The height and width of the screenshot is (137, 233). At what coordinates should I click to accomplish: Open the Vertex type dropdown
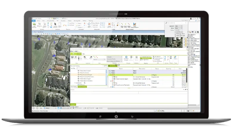click(179, 28)
